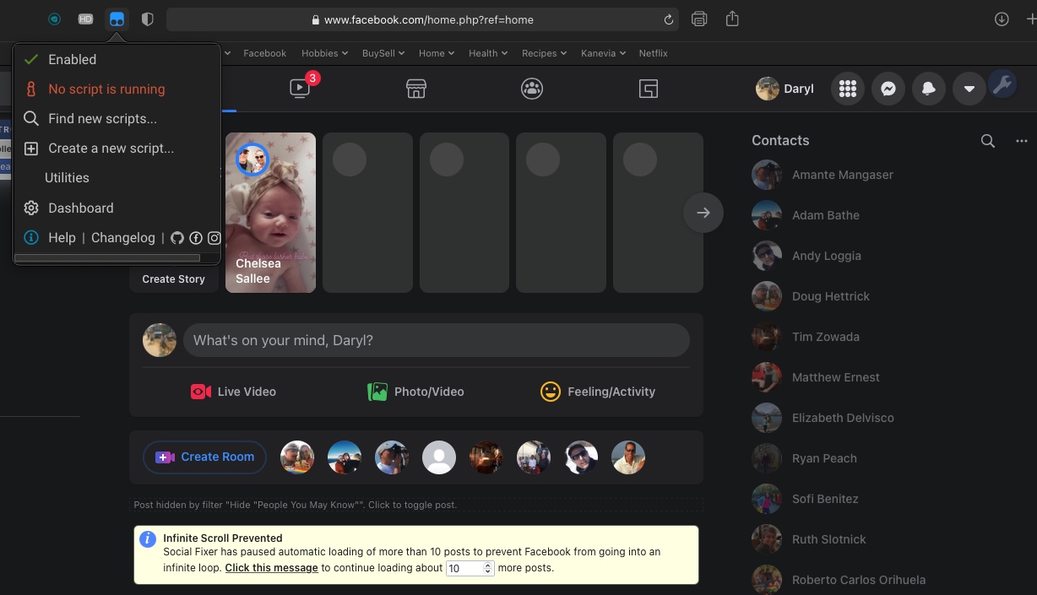This screenshot has width=1037, height=595.
Task: Start a Live Video via the camera icon
Action: 200,392
